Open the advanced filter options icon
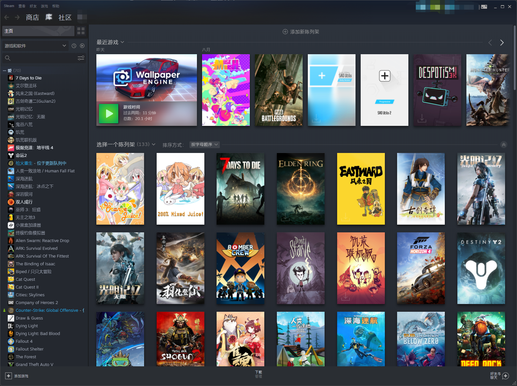Viewport: 517px width, 386px height. coord(81,58)
